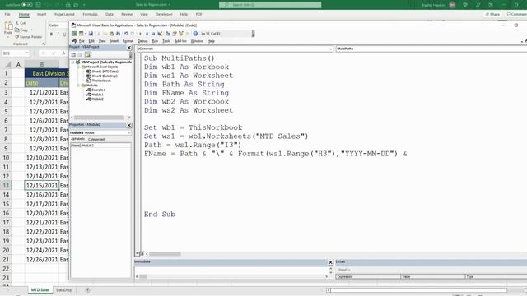Click the code window horizontal scrollbar thumb
Image resolution: width=527 pixels, height=296 pixels.
pos(165,254)
